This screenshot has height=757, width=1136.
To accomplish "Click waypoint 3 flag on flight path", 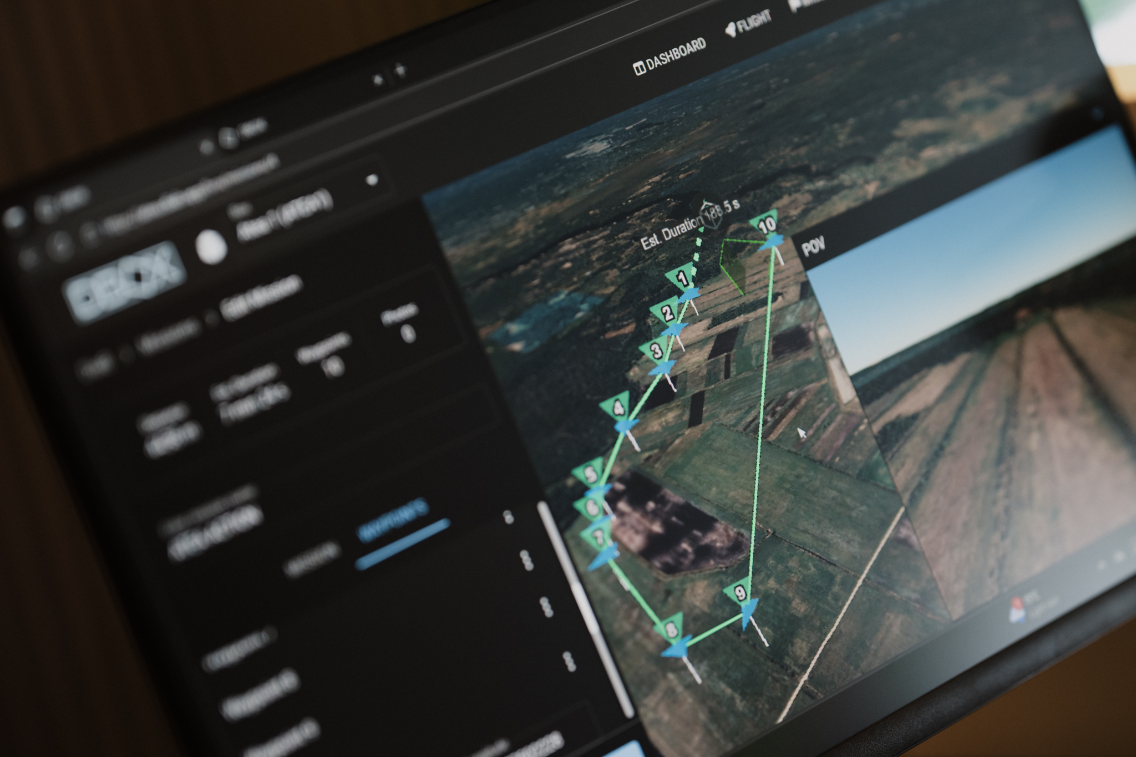I will point(656,350).
